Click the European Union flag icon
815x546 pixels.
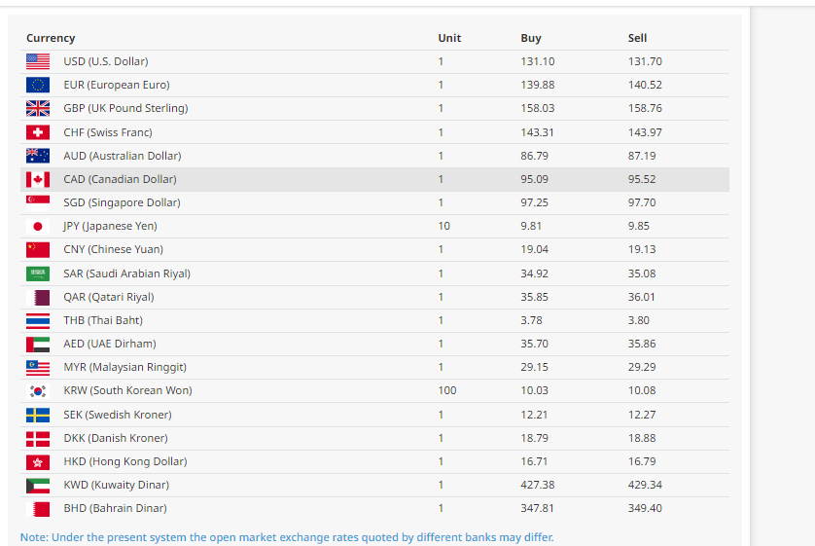click(x=38, y=85)
